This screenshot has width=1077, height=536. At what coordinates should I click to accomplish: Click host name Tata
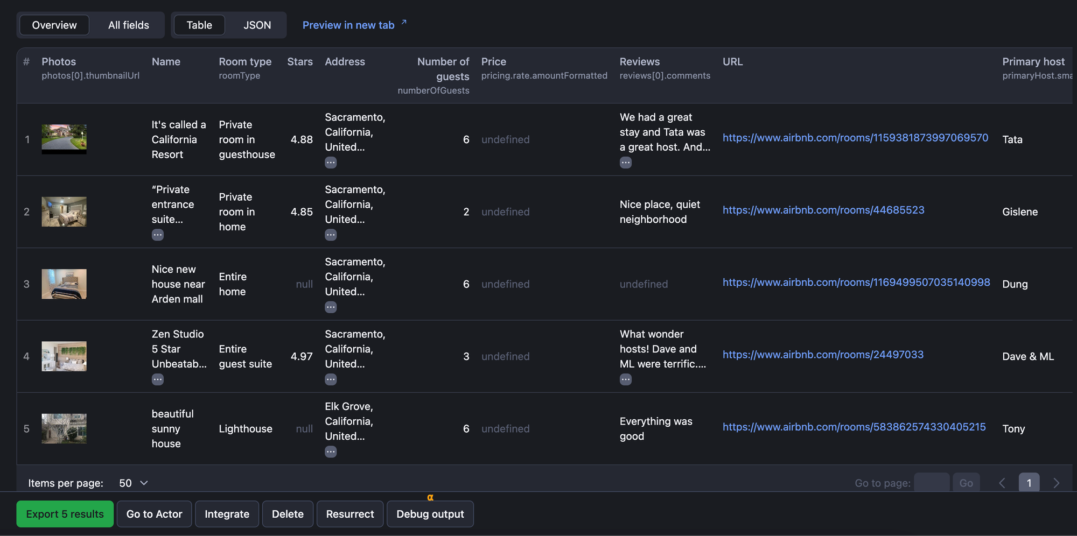pos(1012,139)
